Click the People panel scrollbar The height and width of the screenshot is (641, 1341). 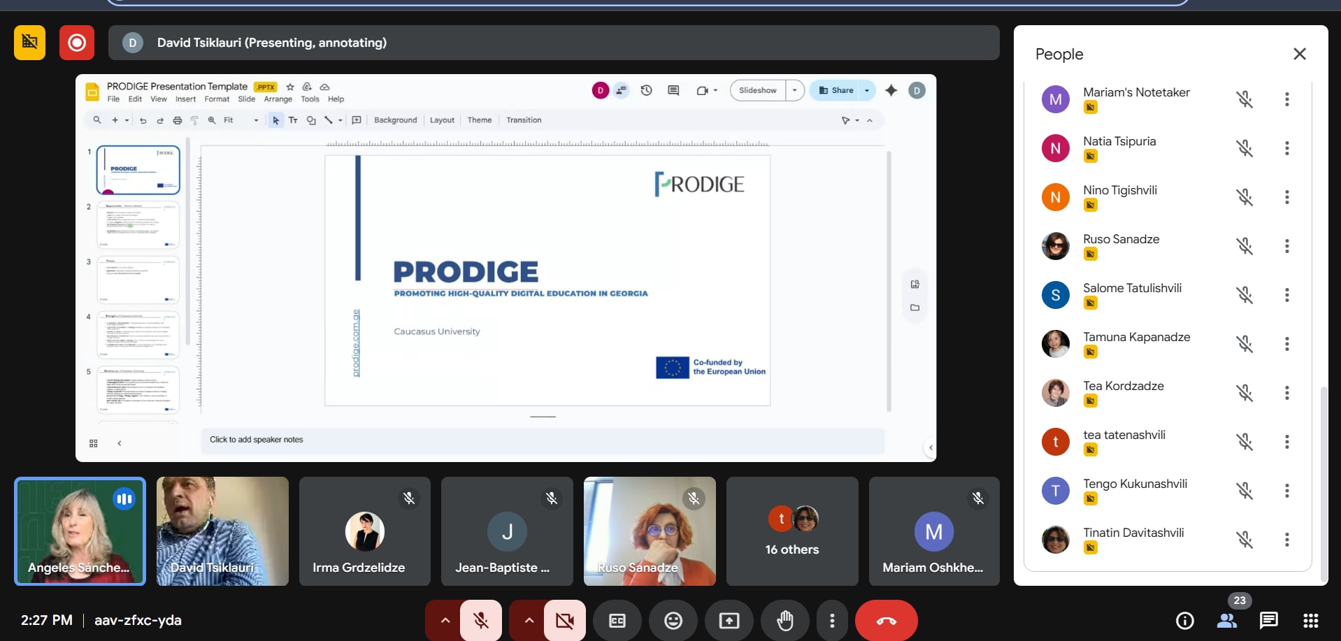coord(1323,482)
